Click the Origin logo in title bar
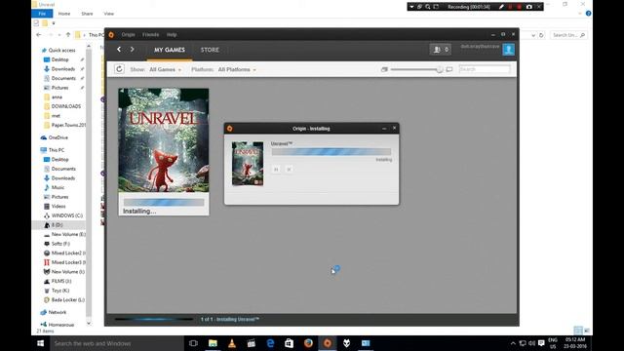The width and height of the screenshot is (624, 351). 111,35
